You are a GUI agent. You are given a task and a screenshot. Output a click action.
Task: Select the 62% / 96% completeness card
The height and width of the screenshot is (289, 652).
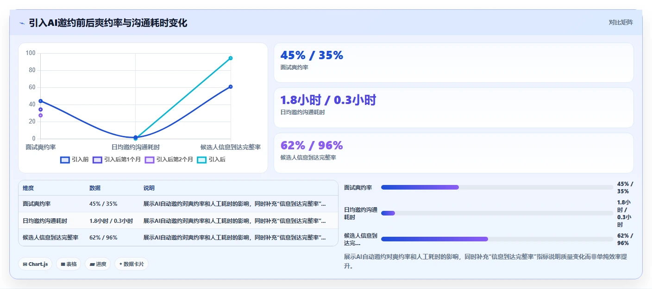coord(453,153)
